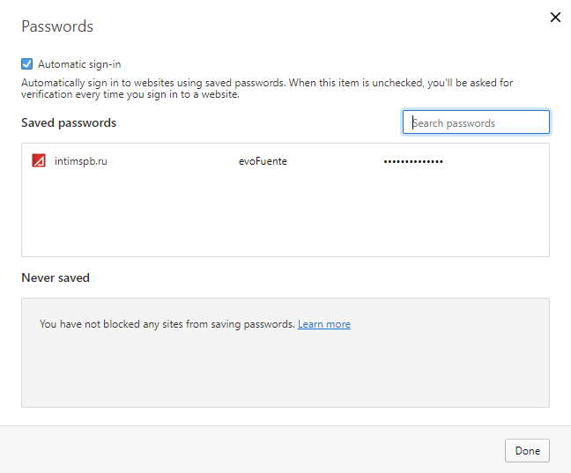Toggle the Automatic sign-in checkbox

point(26,64)
